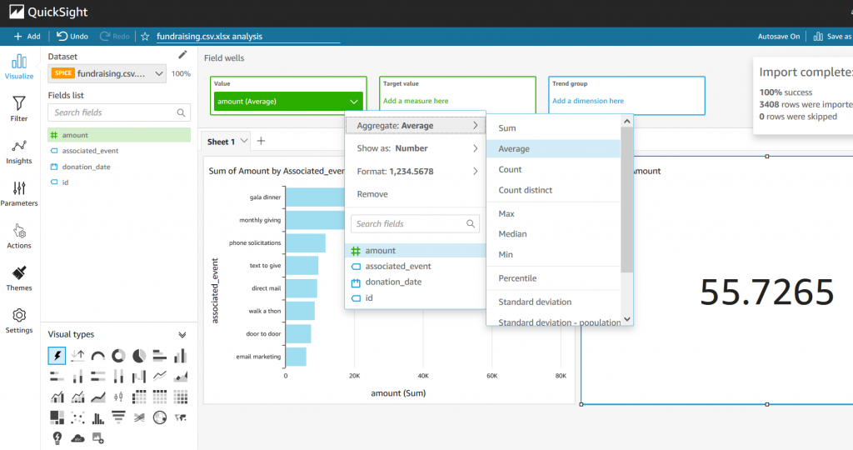Switch to the Visualize pane
This screenshot has width=853, height=450.
tap(19, 67)
